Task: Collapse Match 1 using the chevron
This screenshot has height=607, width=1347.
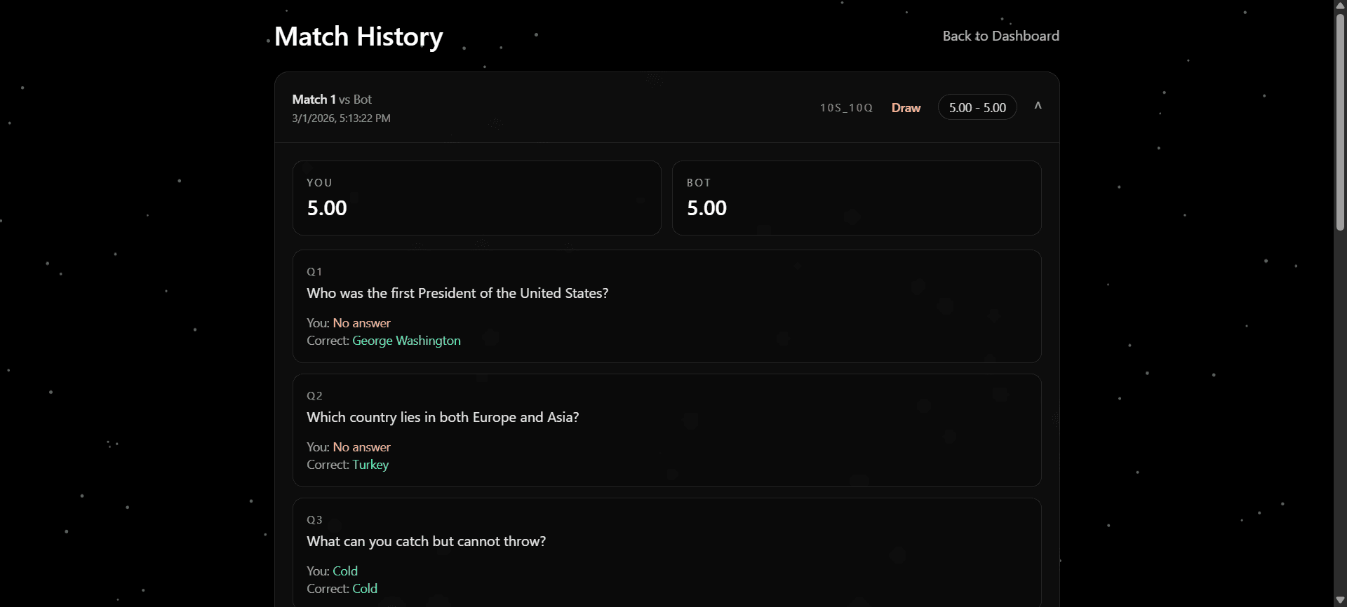Action: pyautogui.click(x=1037, y=106)
